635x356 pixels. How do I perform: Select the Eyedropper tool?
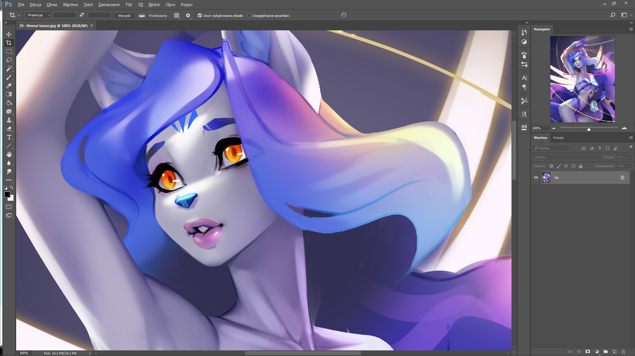[9, 86]
